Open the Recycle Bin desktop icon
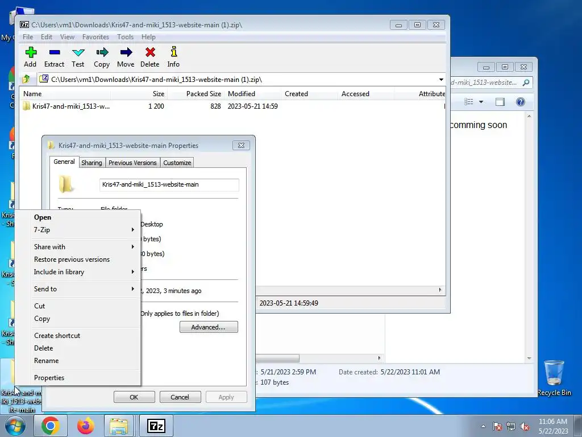This screenshot has height=437, width=582. [x=554, y=378]
